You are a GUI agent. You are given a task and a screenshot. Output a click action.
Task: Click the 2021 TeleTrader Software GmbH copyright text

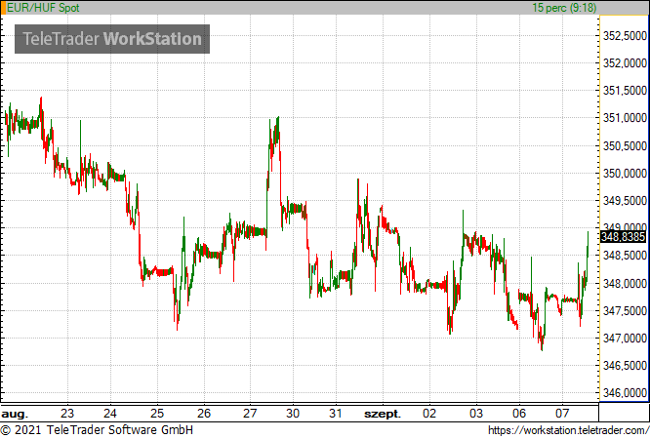click(x=97, y=430)
